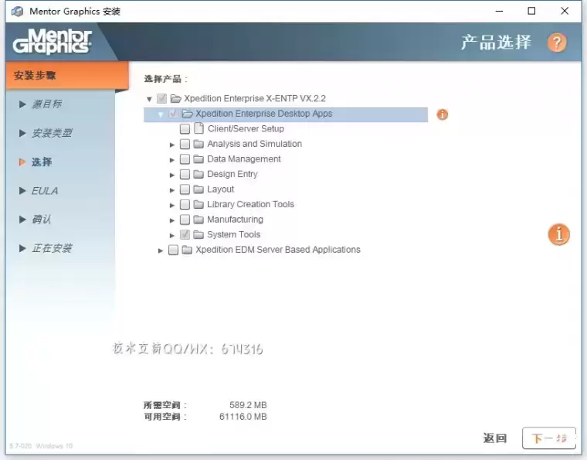Maximize the Mentor Graphics installer window
This screenshot has width=587, height=460.
pyautogui.click(x=531, y=11)
